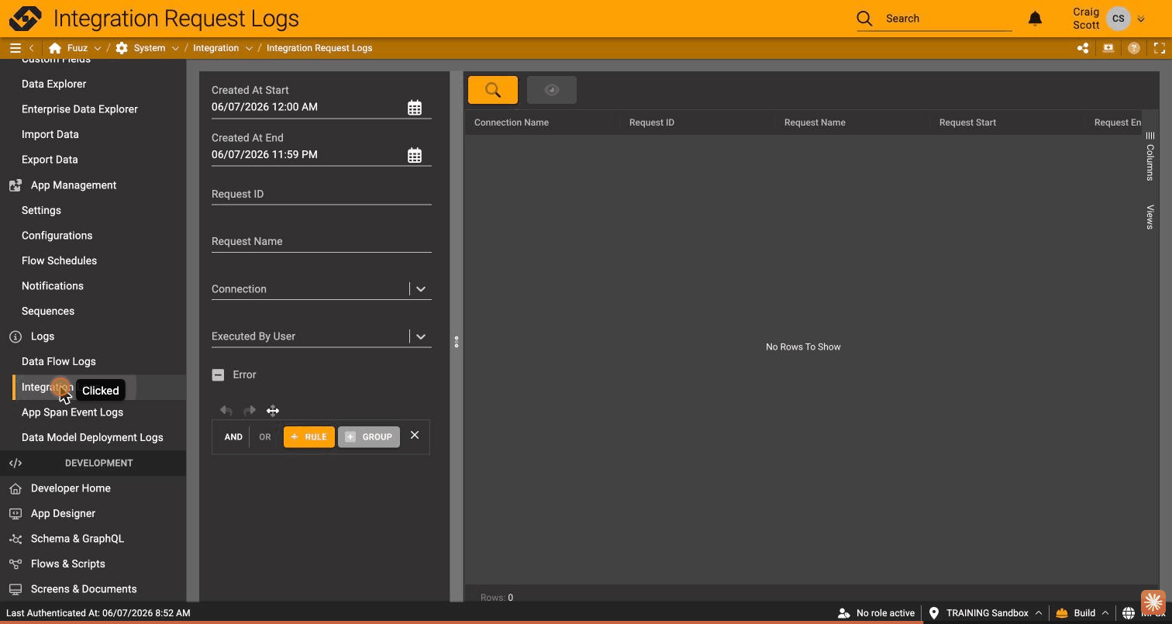
Task: Add a filter with the RULE button
Action: tap(309, 437)
